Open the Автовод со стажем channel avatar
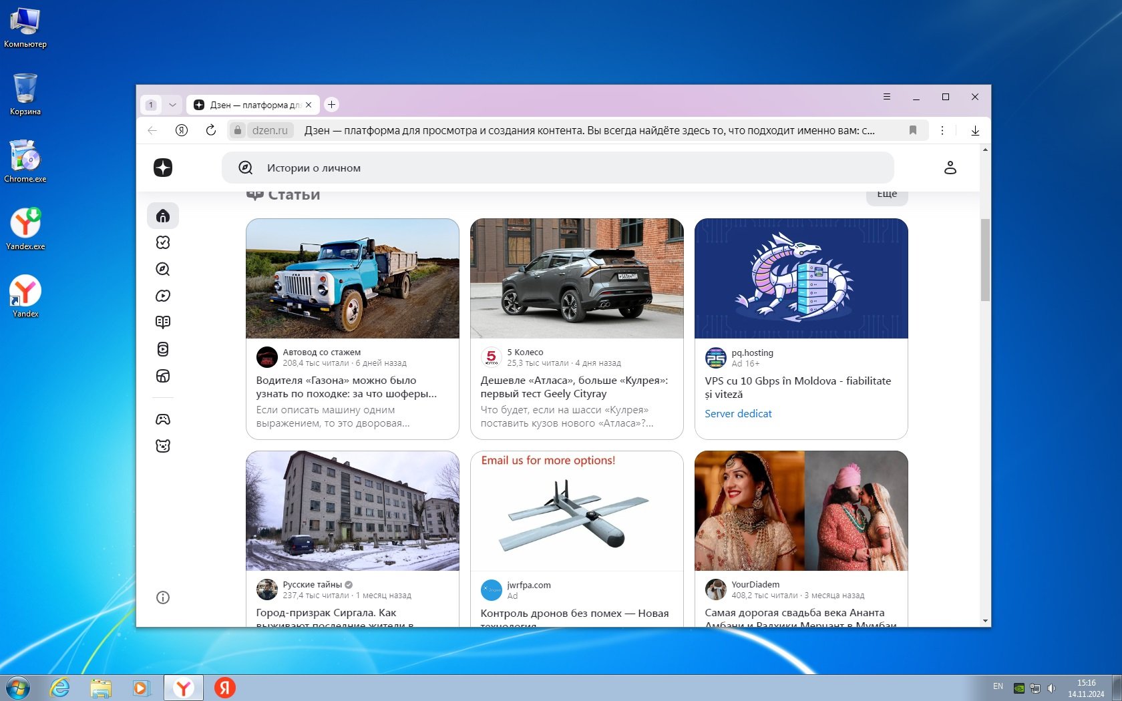Viewport: 1122px width, 701px height. coord(267,357)
